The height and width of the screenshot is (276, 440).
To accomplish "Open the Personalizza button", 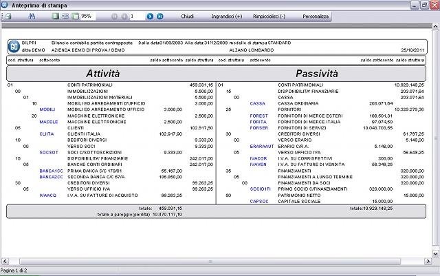I will tap(316, 17).
